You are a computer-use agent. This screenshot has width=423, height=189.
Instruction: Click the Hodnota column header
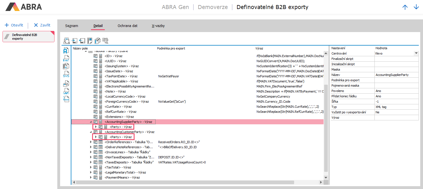tap(381, 48)
